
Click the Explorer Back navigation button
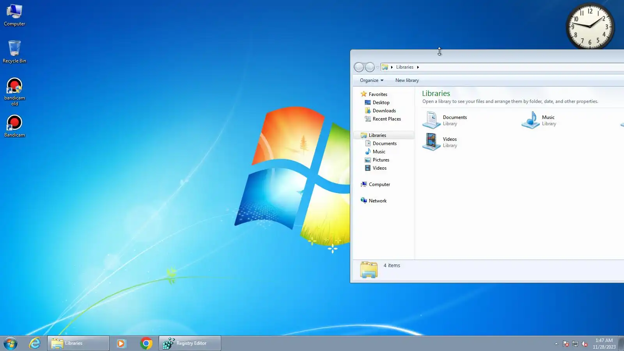(x=359, y=67)
